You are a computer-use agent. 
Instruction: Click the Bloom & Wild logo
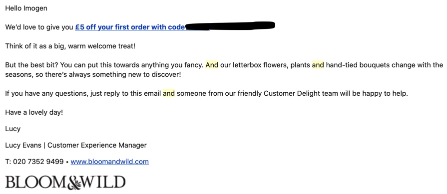click(x=65, y=183)
